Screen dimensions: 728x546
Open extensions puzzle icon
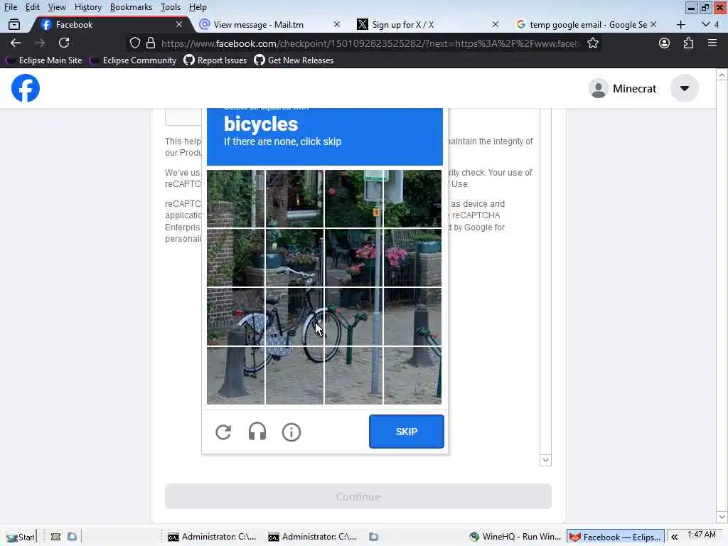(x=688, y=43)
